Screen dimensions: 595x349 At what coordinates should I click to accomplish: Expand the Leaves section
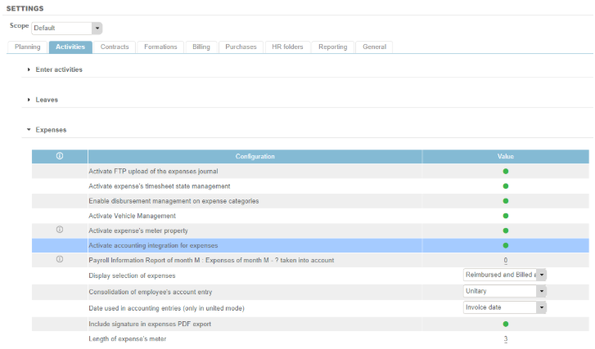(47, 100)
